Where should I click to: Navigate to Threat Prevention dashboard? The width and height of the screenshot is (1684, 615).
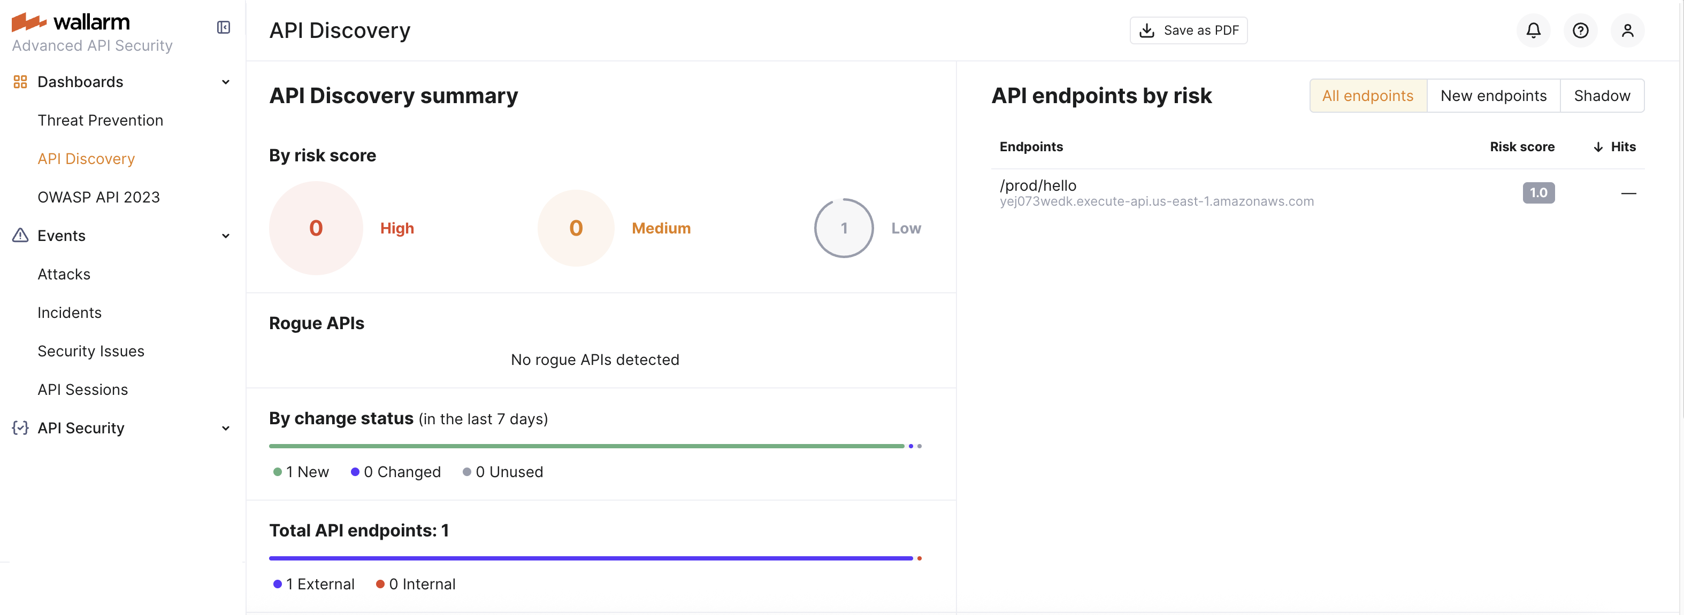click(x=100, y=120)
